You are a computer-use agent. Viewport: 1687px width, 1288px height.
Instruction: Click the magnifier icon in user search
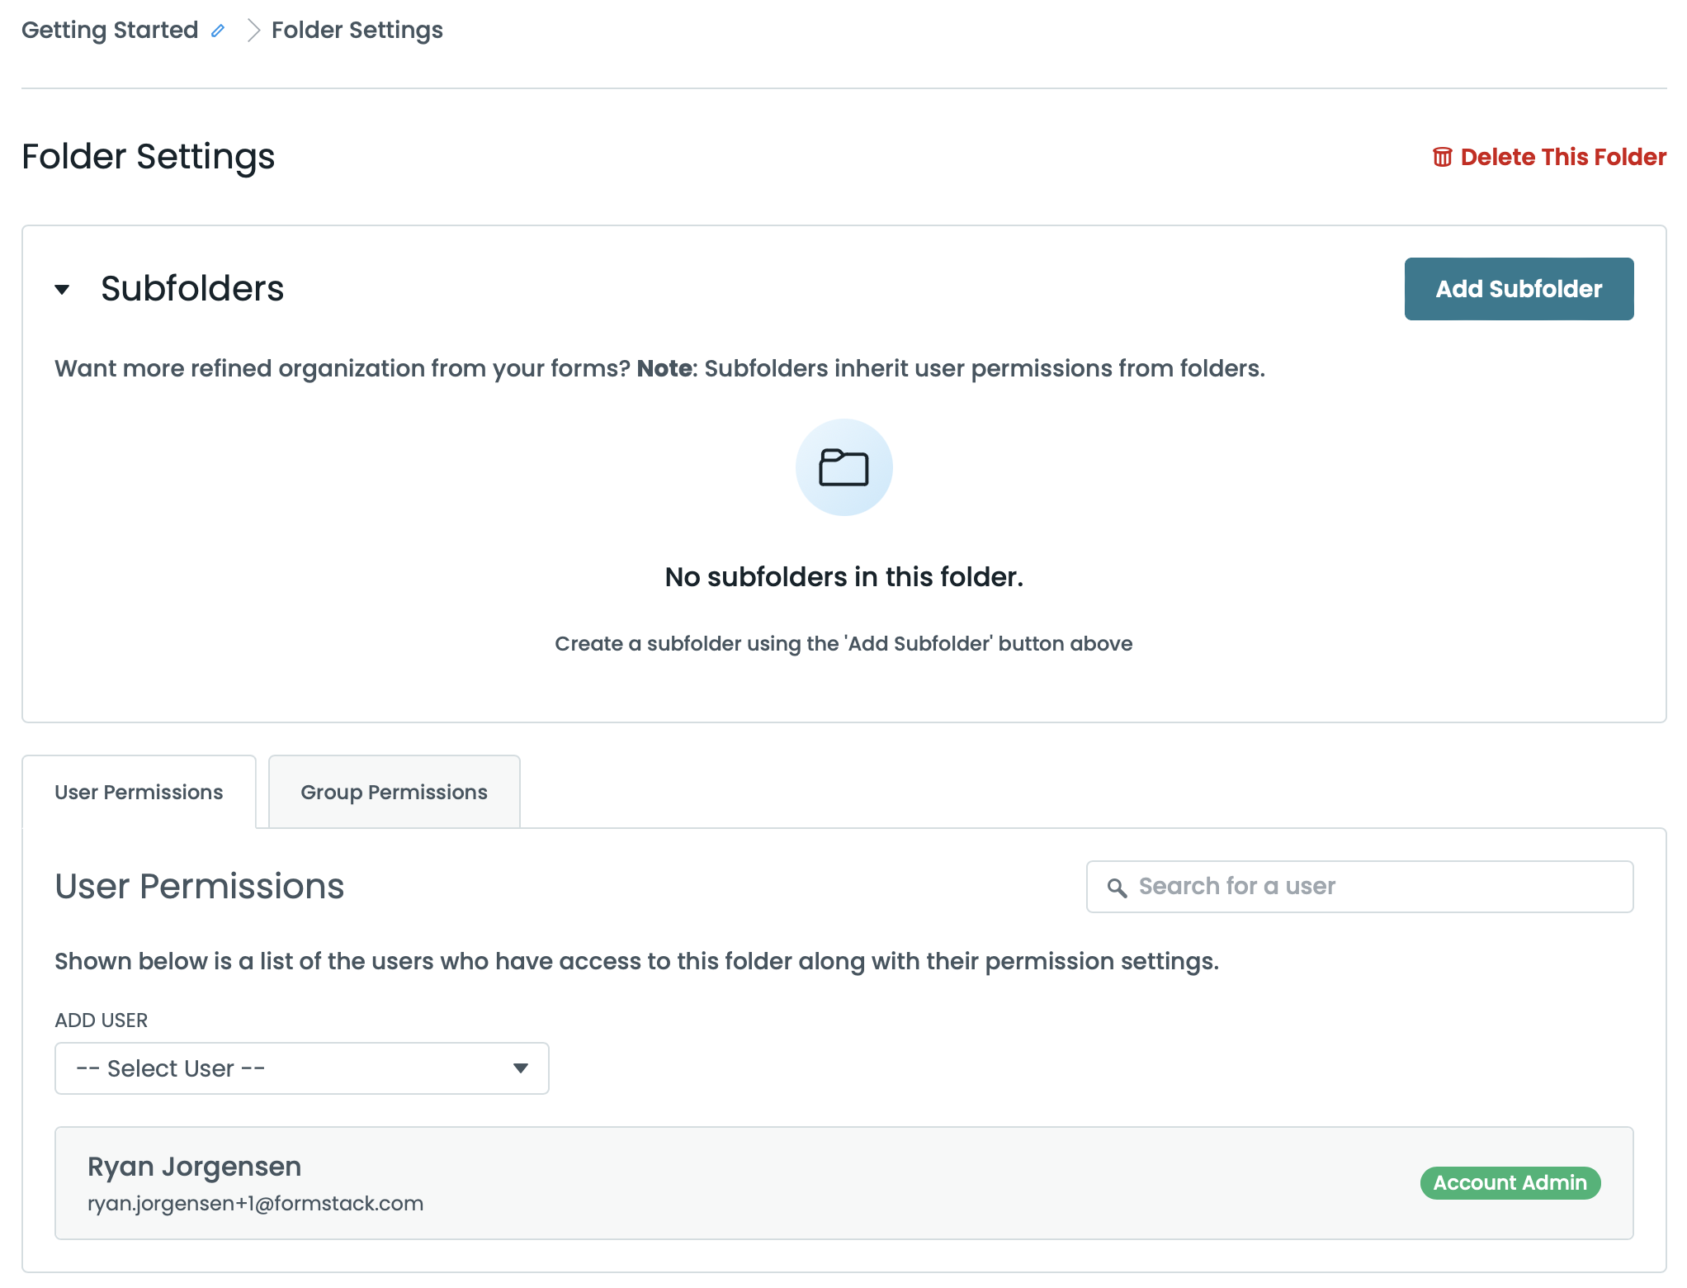click(1117, 888)
